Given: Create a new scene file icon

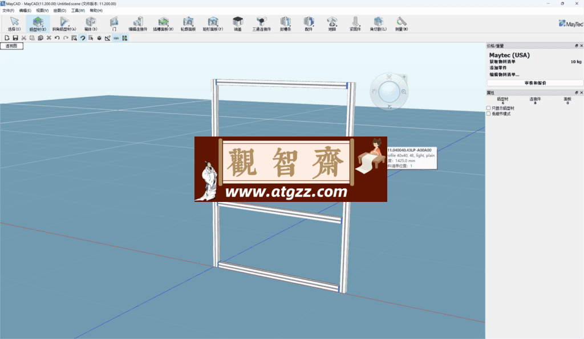Looking at the screenshot, I should coord(7,38).
